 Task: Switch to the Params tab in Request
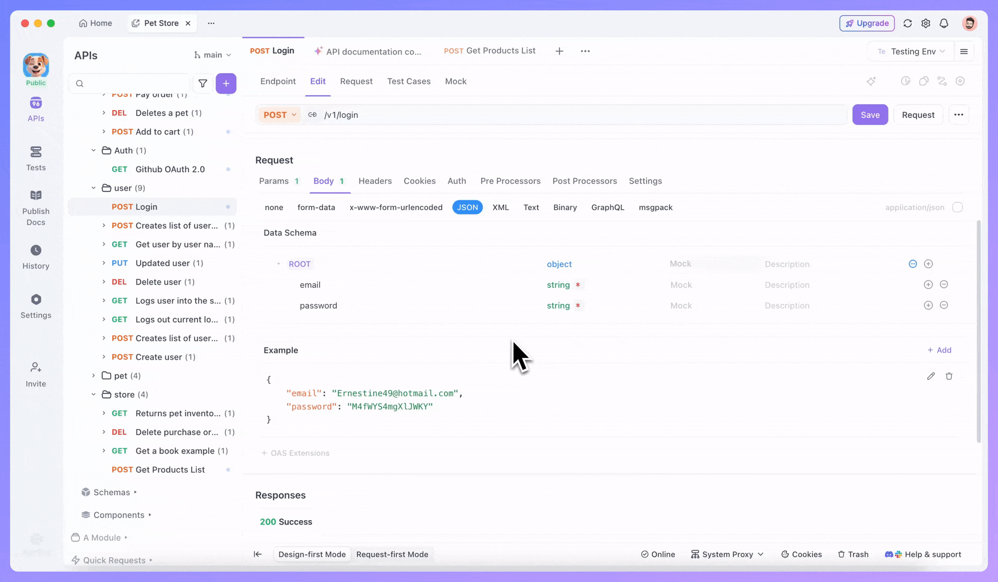(x=274, y=181)
